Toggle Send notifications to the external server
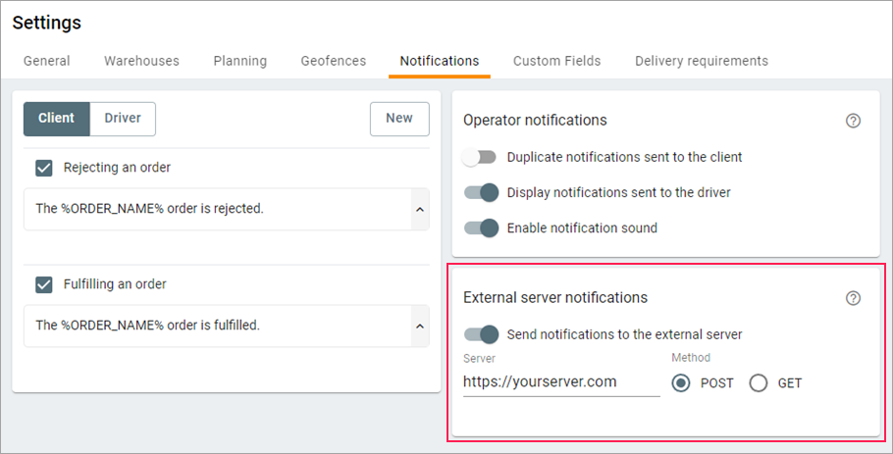 pos(481,334)
